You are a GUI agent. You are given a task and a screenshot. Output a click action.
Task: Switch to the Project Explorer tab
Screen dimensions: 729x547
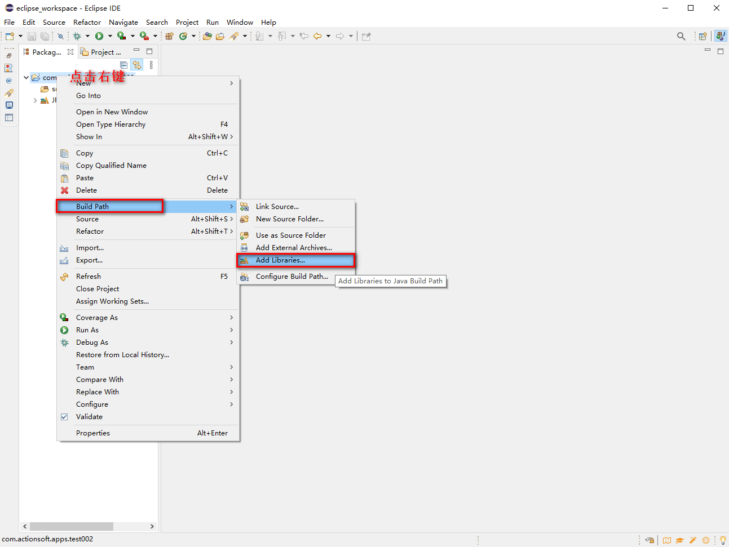point(101,52)
